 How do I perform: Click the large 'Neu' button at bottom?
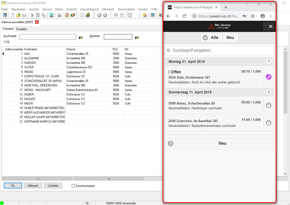point(219,143)
